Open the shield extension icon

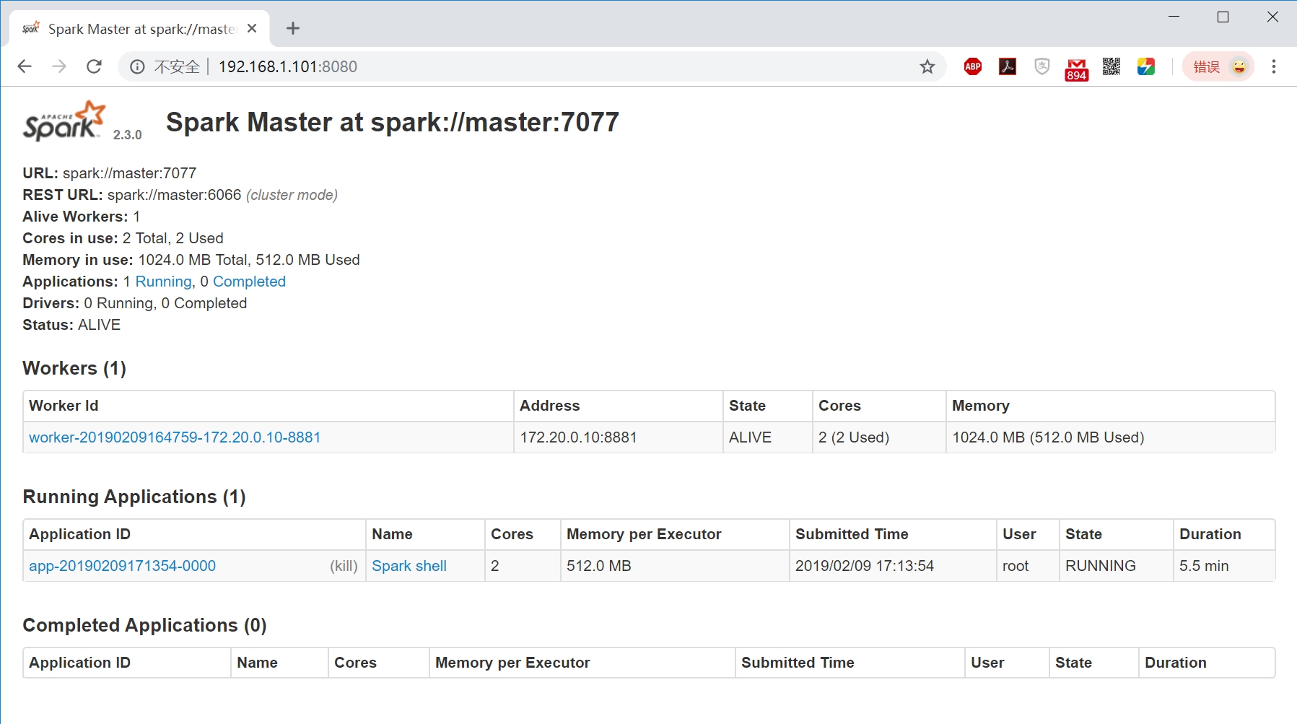pos(1042,67)
